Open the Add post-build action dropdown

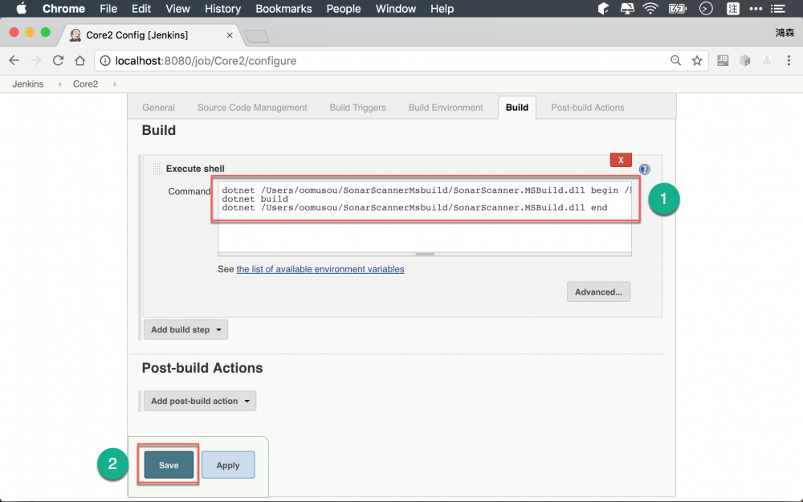(199, 400)
